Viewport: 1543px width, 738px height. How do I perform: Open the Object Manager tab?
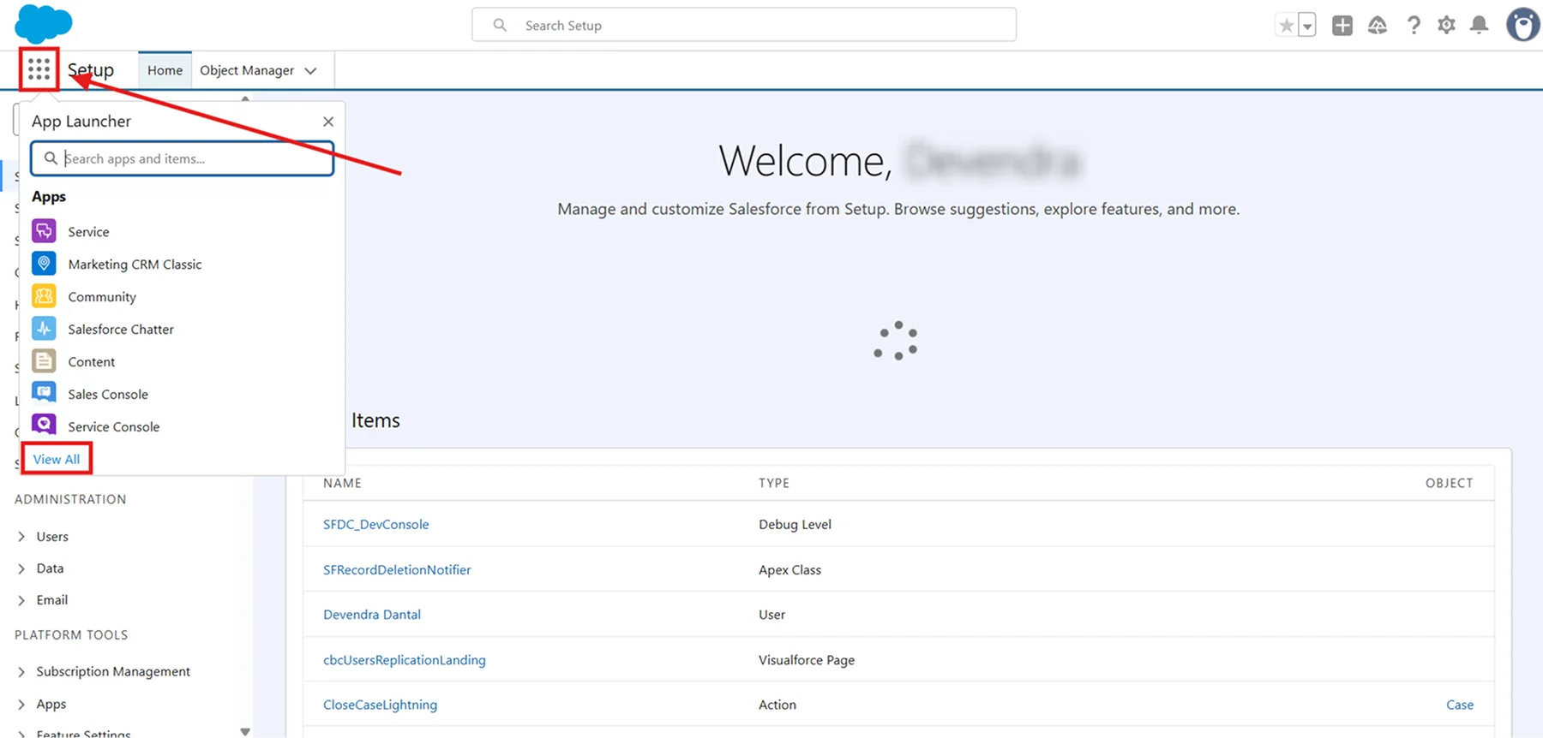247,70
